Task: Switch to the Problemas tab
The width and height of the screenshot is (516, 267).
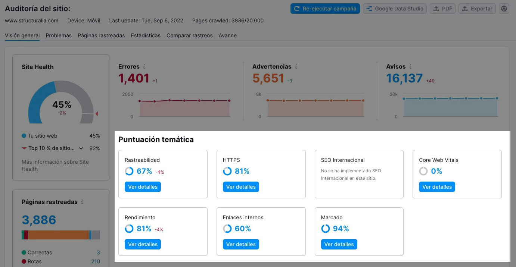Action: [x=59, y=35]
